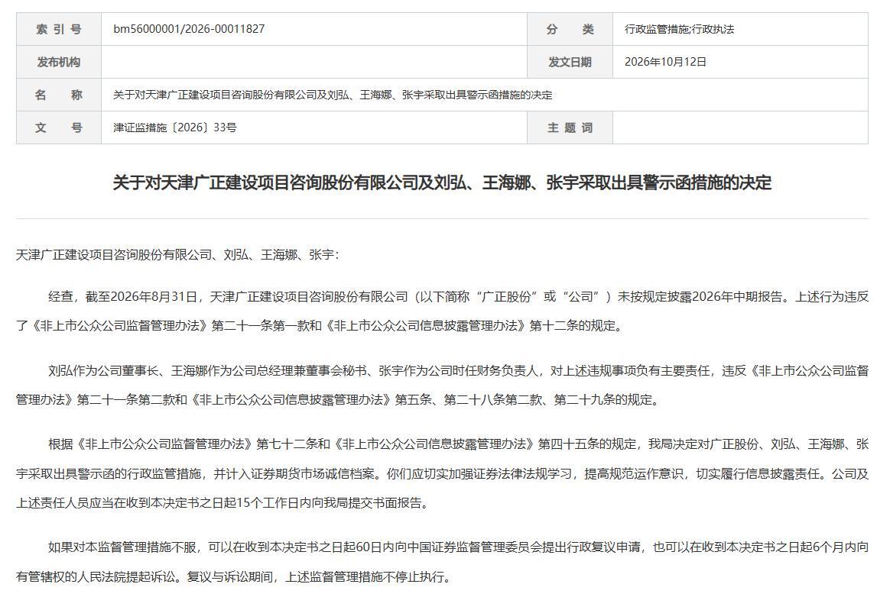Click the line mentioning 证券期货市场诚信档案
890x597 pixels.
coord(442,473)
